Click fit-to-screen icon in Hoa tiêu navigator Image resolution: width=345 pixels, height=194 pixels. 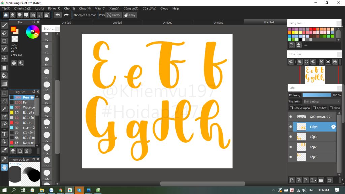coord(306,62)
